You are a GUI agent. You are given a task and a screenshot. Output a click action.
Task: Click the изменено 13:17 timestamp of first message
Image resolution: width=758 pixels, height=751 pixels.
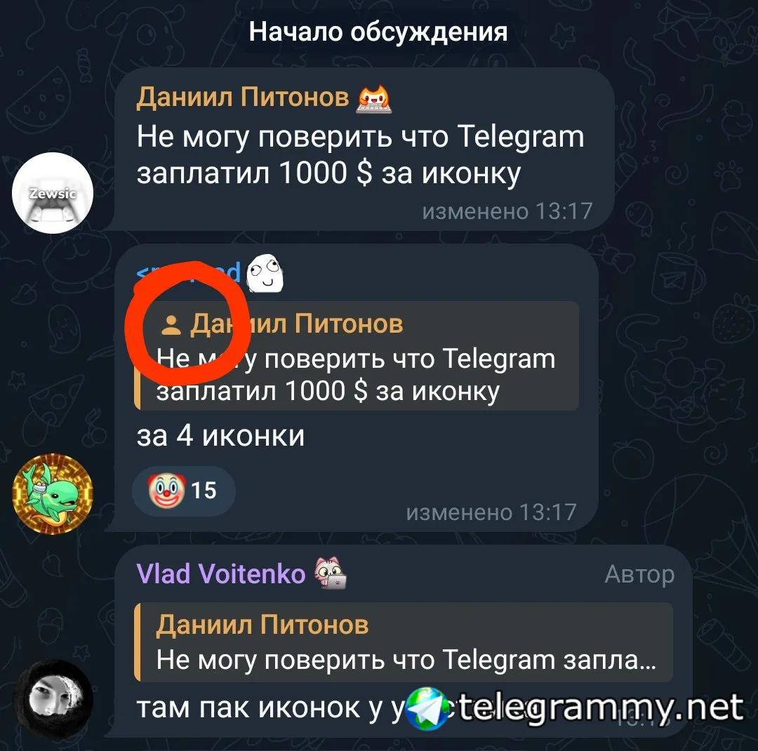click(507, 211)
